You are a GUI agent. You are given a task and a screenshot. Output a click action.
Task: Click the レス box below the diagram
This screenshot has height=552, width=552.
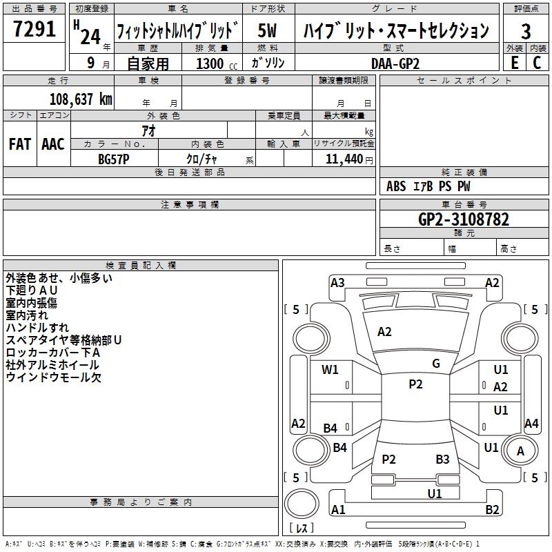click(302, 529)
